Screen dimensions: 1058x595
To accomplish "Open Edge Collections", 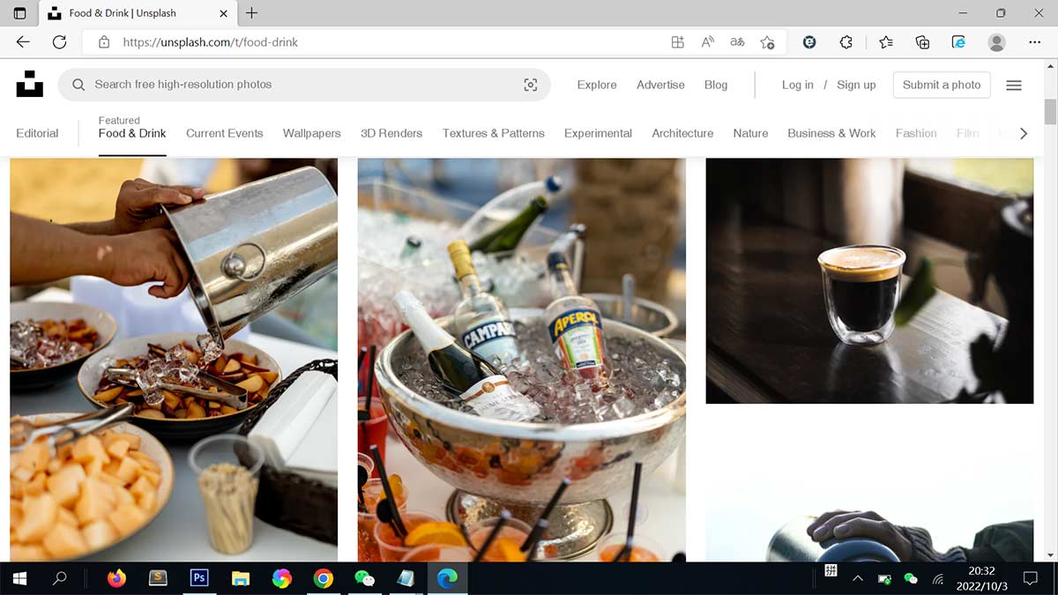I will click(x=922, y=41).
